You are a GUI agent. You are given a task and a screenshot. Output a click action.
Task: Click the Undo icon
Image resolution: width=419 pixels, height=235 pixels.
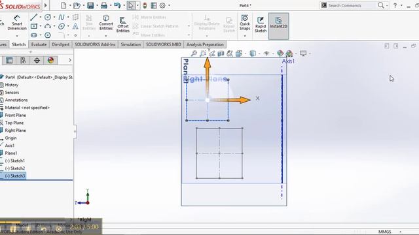point(117,5)
